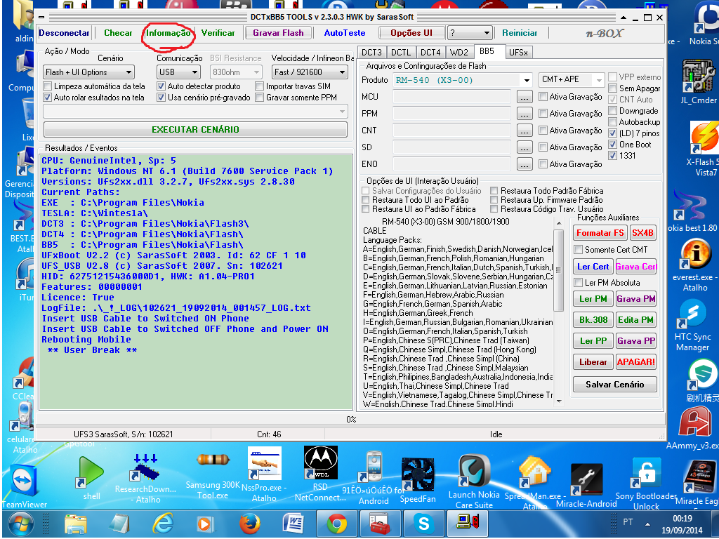Open Skype from the taskbar
Image resolution: width=719 pixels, height=539 pixels.
423,524
